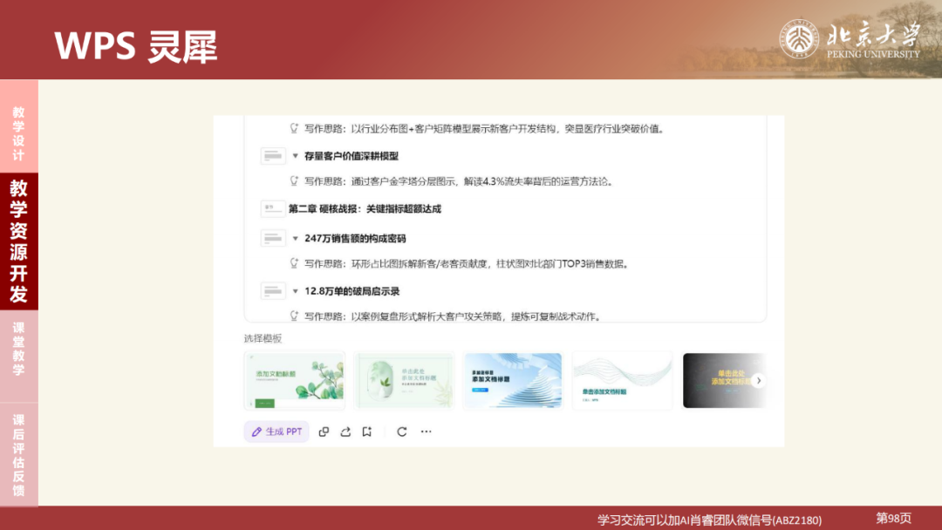Screen dimensions: 942x530
Task: Click the 生成PPT button
Action: (x=276, y=431)
